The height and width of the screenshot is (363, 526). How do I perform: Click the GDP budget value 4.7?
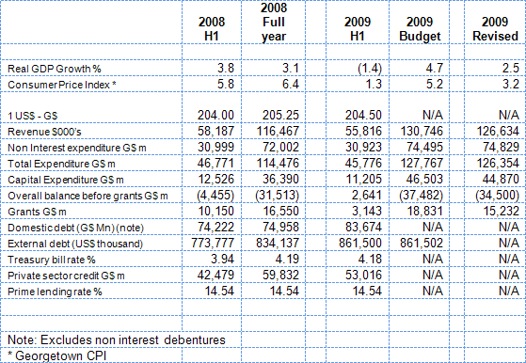pyautogui.click(x=435, y=68)
